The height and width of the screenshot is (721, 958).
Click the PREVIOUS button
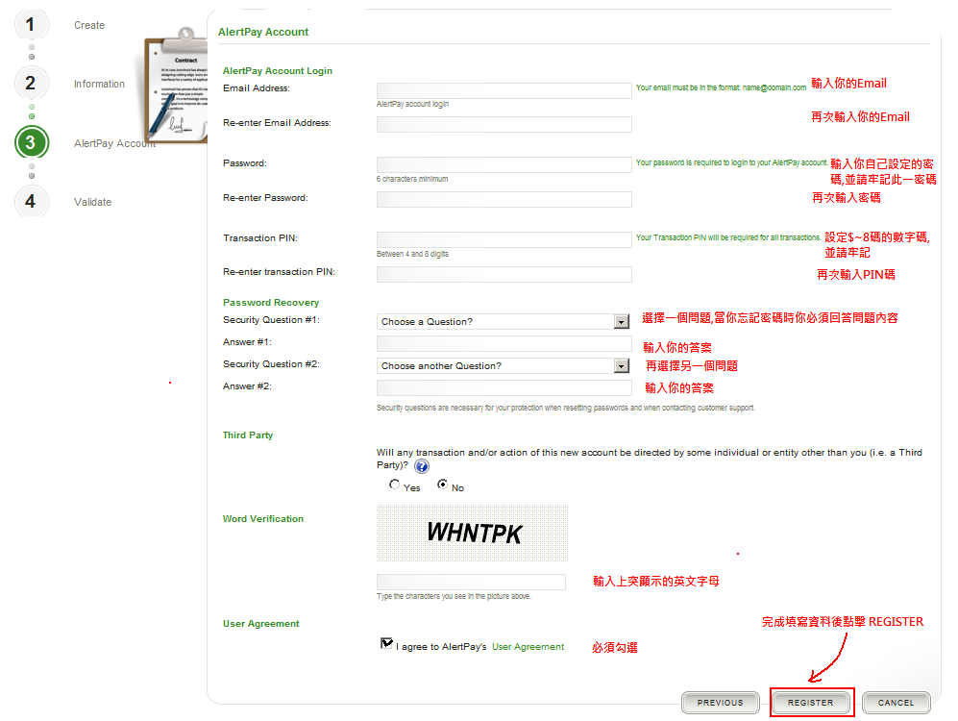721,703
